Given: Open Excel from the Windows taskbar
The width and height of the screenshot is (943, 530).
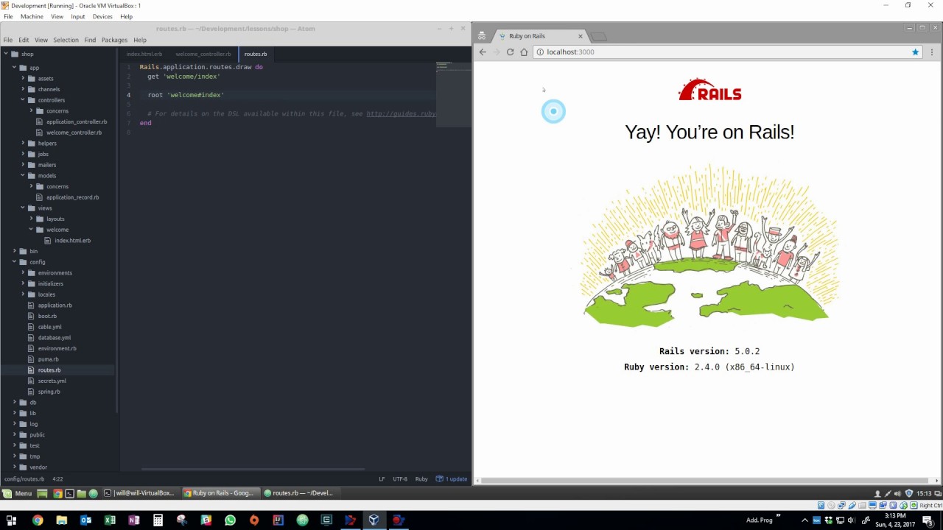Looking at the screenshot, I should pos(110,520).
